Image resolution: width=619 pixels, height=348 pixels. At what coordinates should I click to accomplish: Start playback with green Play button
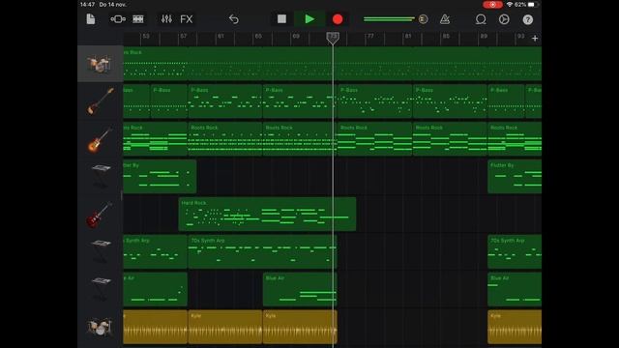[309, 19]
